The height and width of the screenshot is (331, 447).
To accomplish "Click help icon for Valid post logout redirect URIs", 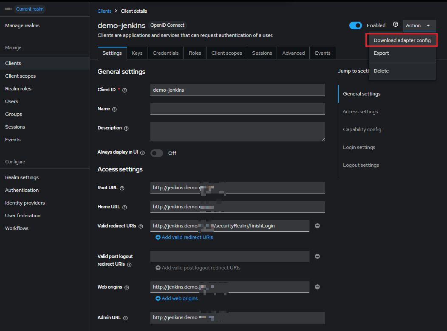I will click(129, 265).
